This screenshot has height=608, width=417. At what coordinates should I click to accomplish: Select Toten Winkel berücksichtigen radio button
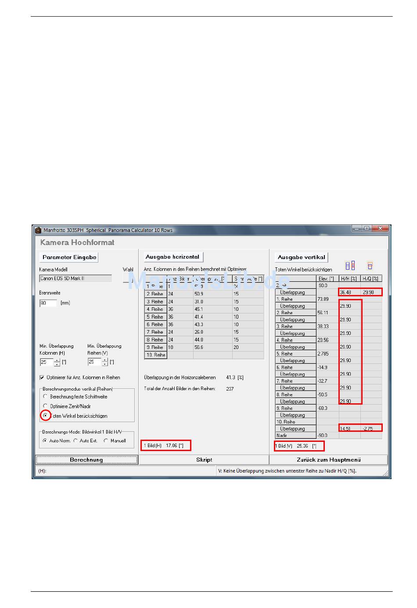(x=45, y=416)
